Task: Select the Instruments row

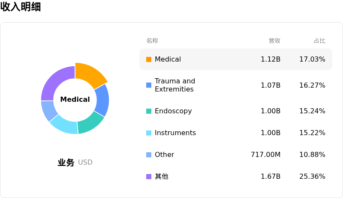Action: (x=236, y=133)
